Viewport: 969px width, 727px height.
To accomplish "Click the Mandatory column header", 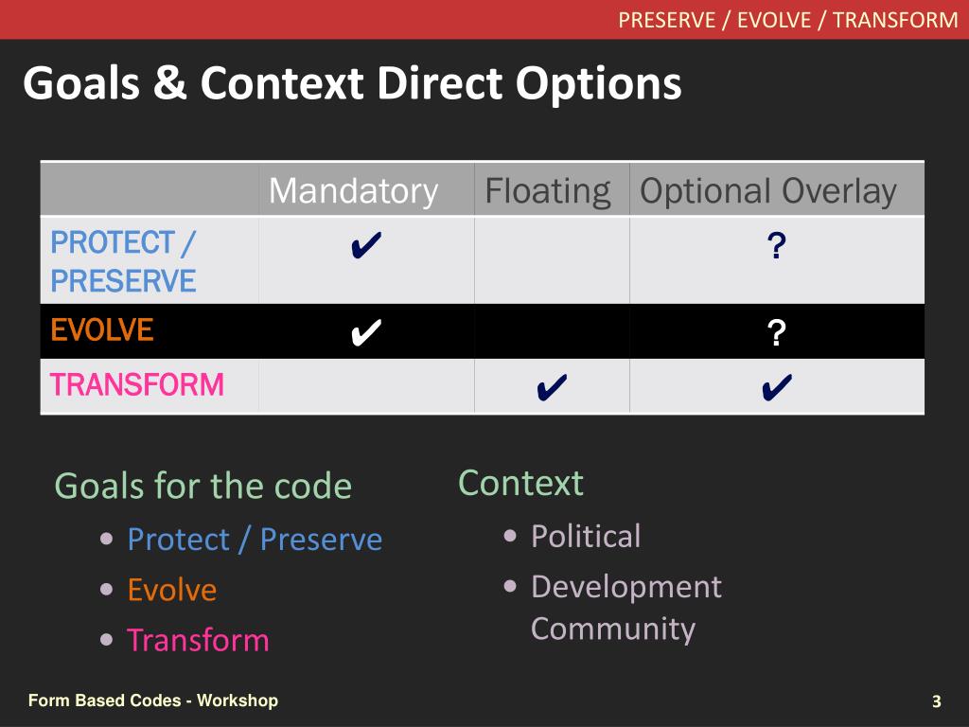I will [x=354, y=190].
